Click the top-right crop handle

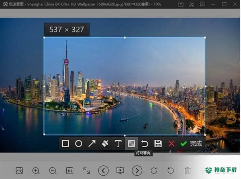click(x=205, y=37)
